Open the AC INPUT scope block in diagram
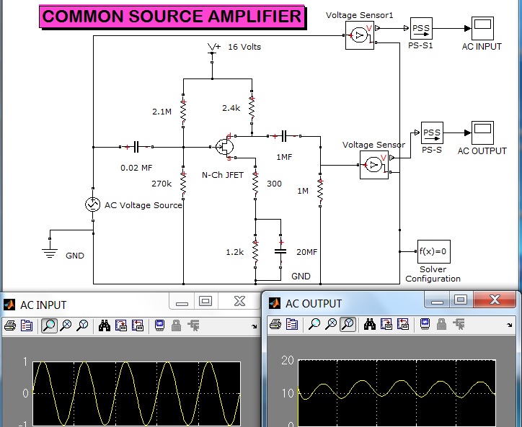522x427 pixels. coord(483,29)
